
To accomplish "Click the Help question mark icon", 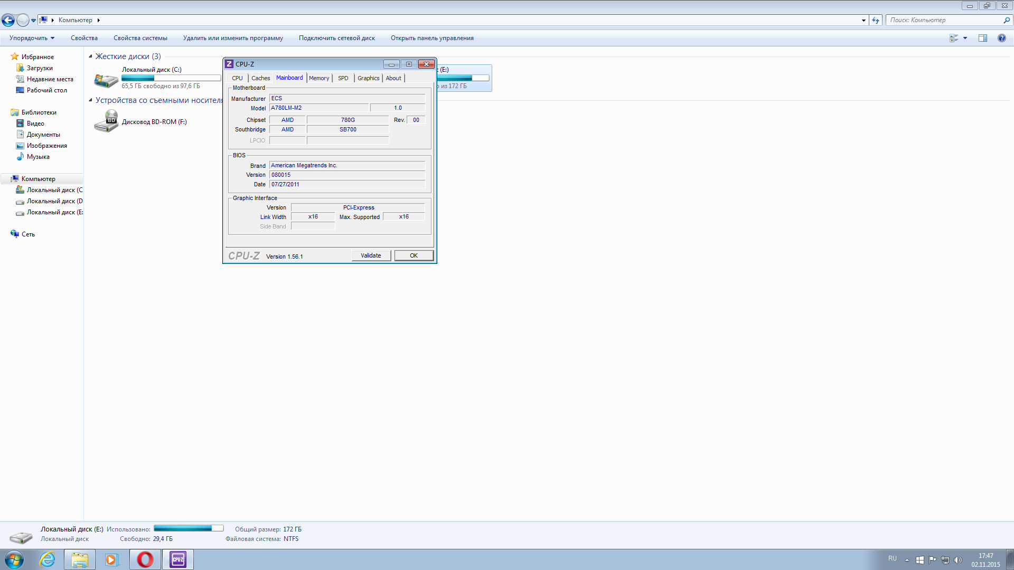I will coord(1001,38).
